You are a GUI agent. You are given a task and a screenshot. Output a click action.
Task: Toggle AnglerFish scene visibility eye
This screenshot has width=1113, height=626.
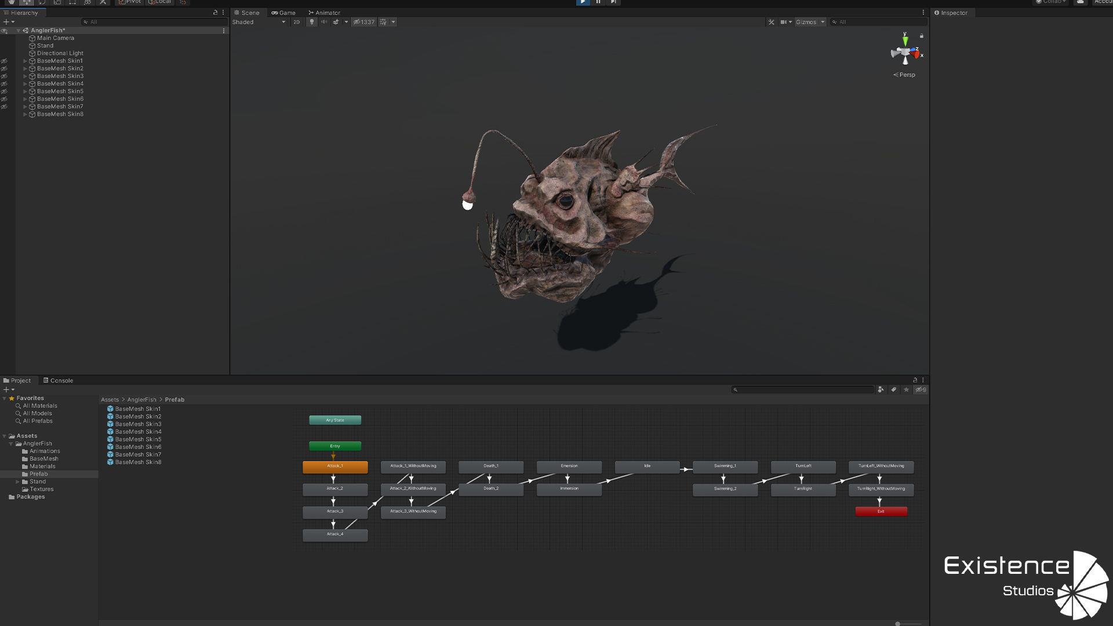tap(4, 31)
